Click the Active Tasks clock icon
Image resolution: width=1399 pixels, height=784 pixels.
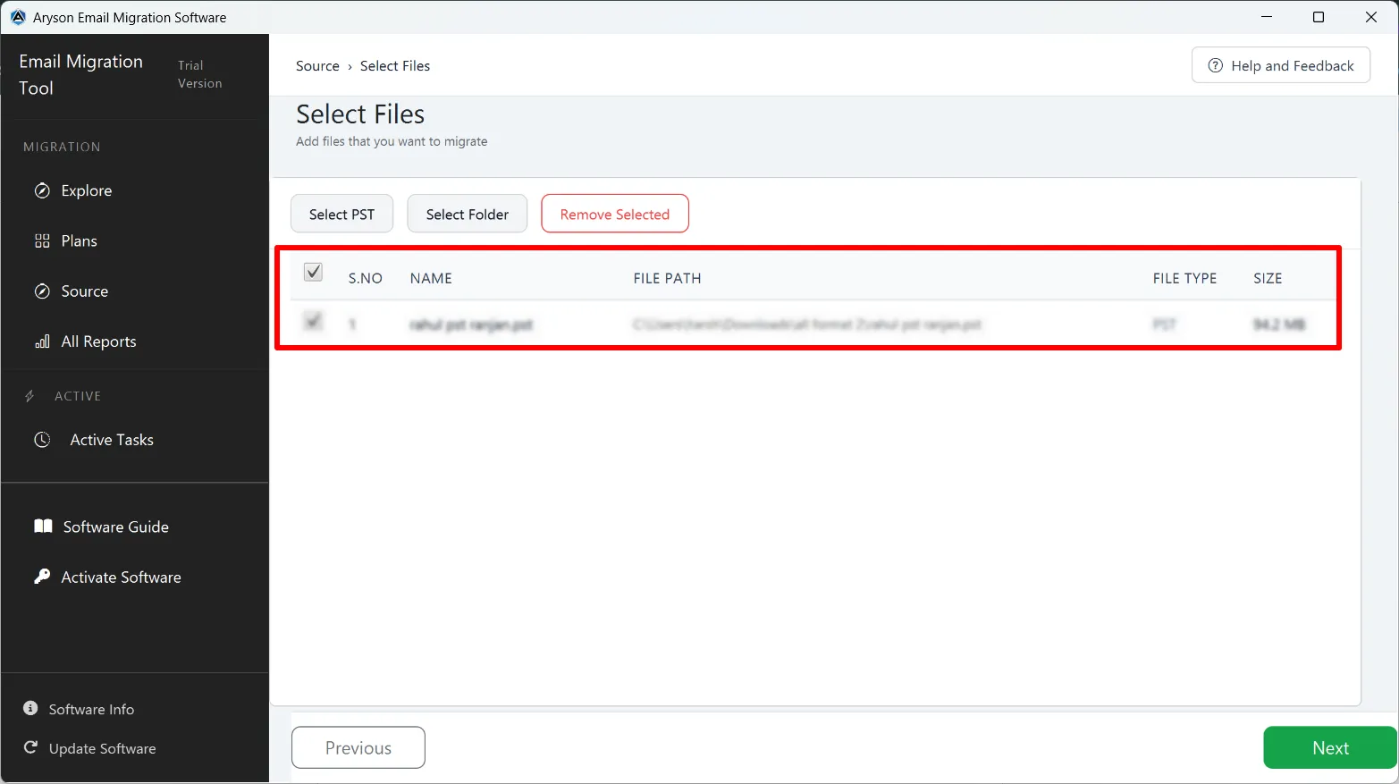[42, 440]
